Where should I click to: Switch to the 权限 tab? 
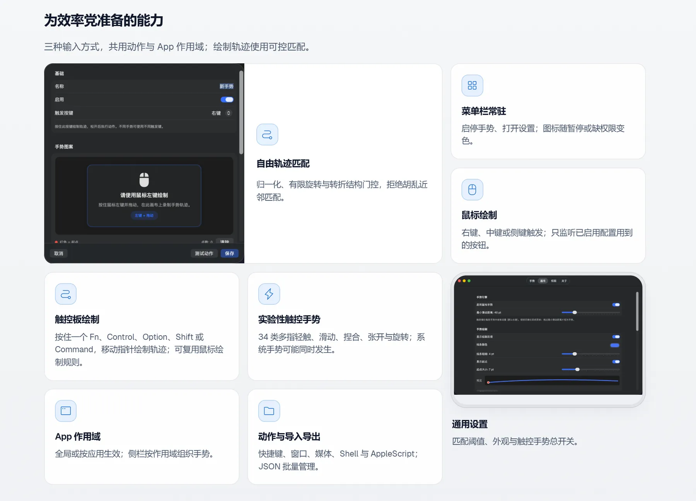point(554,281)
